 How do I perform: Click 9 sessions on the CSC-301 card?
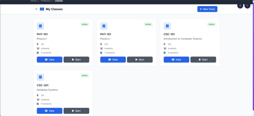point(46,104)
